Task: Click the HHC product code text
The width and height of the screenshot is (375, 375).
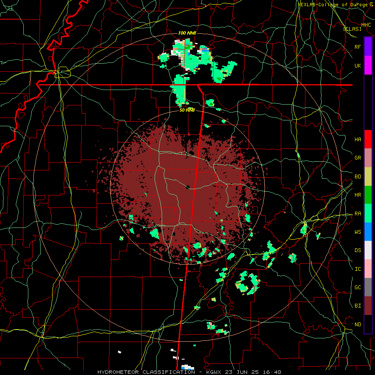Action: pyautogui.click(x=366, y=25)
